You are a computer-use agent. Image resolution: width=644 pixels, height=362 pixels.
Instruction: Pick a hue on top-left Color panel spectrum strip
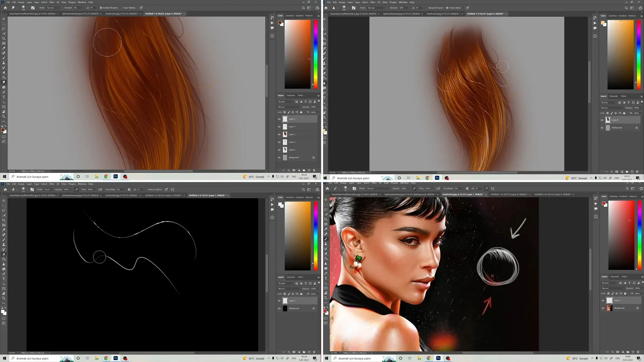point(316,54)
